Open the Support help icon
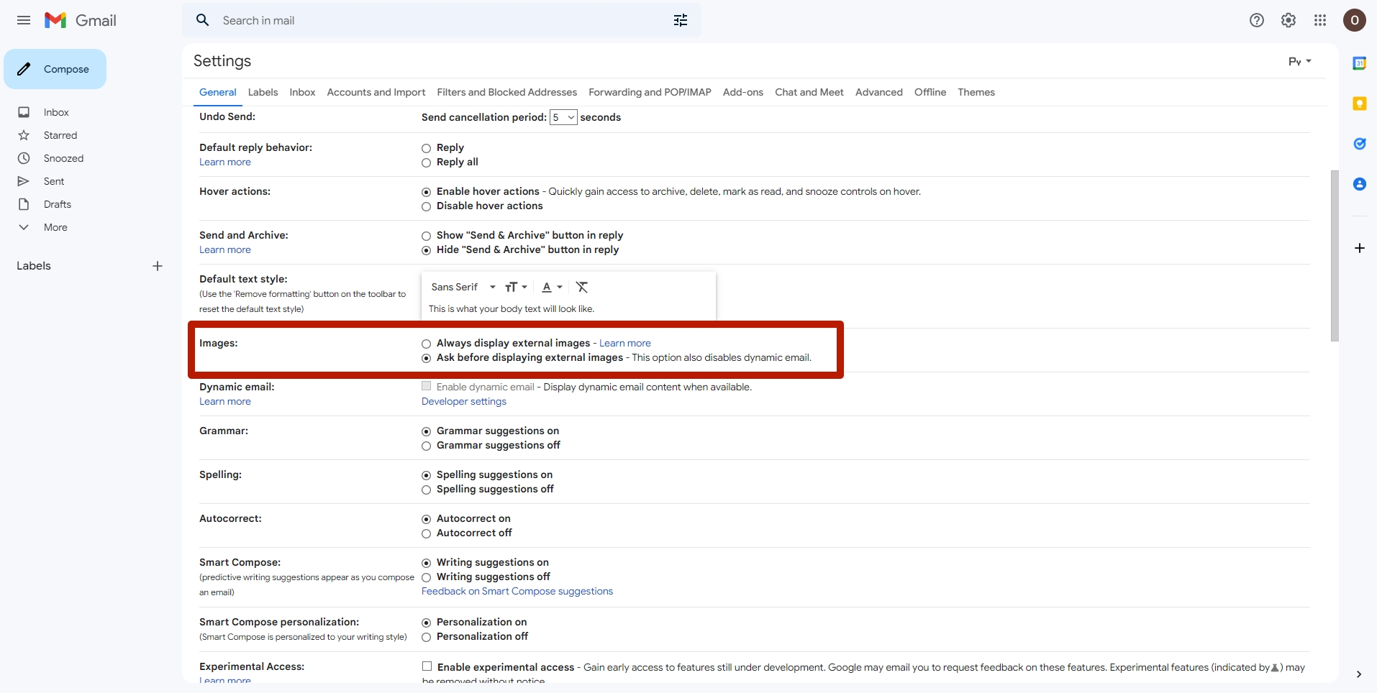 1257,20
